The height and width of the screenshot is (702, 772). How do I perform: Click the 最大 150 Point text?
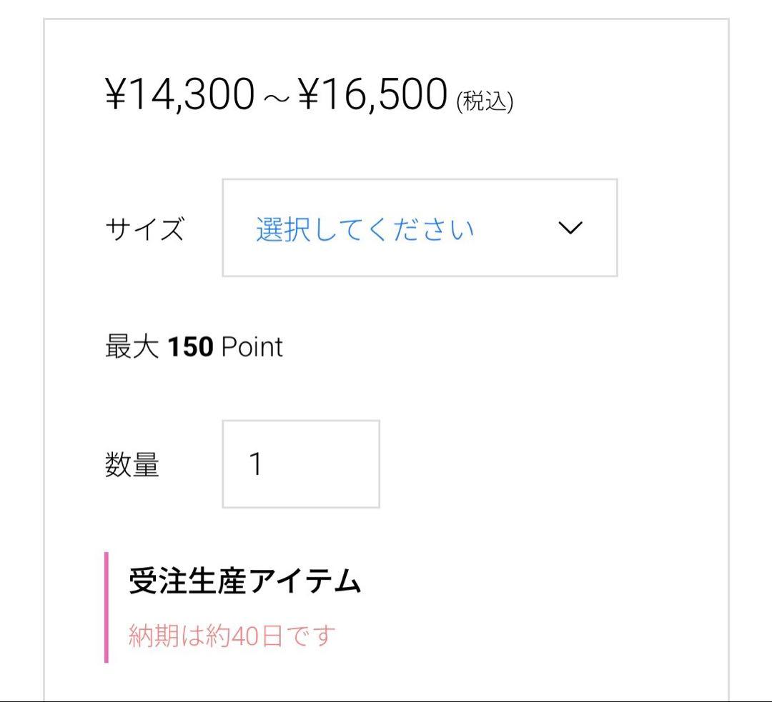(x=193, y=347)
